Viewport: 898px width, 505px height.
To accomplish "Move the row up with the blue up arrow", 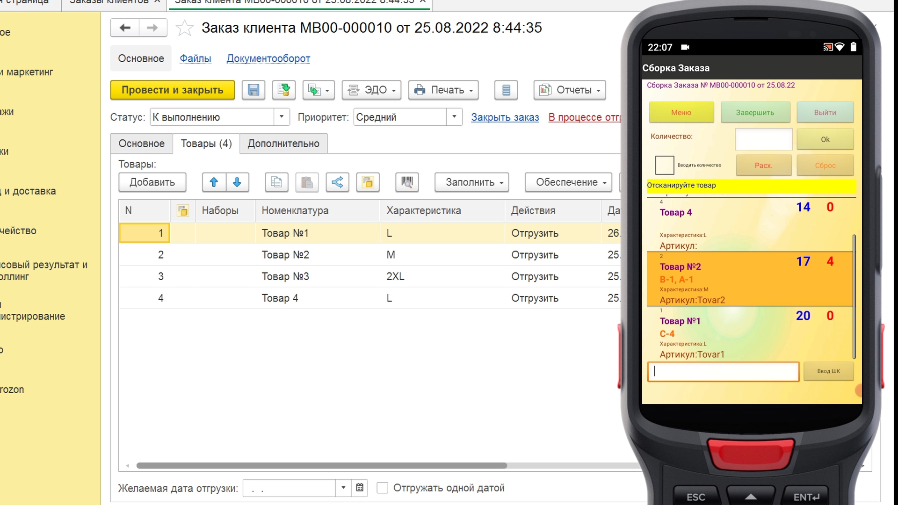I will (214, 182).
